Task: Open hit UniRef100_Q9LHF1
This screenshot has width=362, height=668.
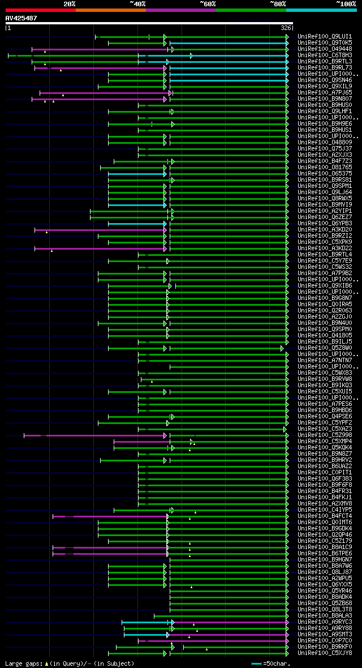Action: point(325,112)
